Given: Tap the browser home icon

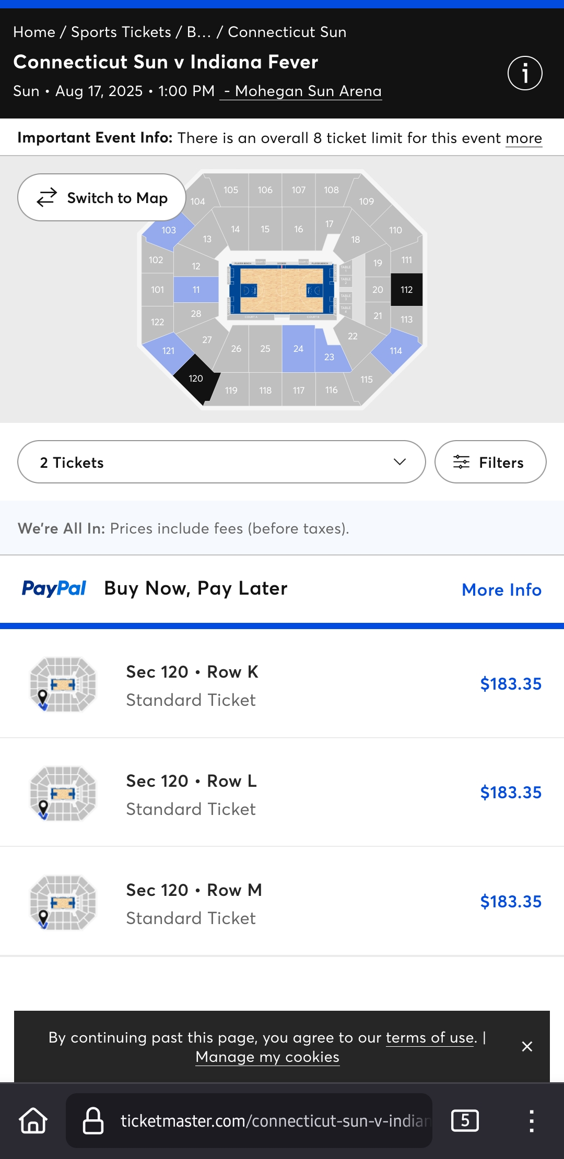Looking at the screenshot, I should tap(33, 1121).
